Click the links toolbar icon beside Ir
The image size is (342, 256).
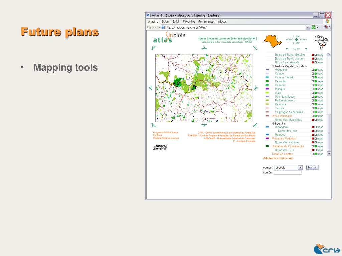pos(326,27)
